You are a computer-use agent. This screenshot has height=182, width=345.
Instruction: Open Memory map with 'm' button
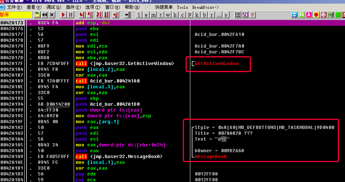(x=153, y=15)
